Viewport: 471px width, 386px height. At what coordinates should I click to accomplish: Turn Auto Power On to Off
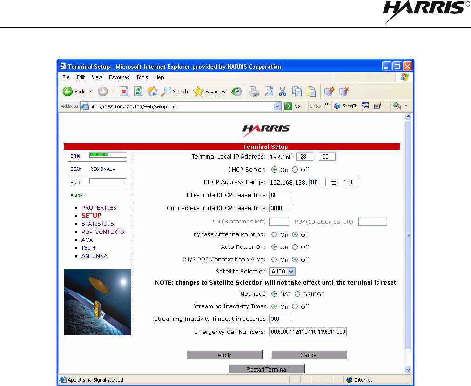point(295,247)
